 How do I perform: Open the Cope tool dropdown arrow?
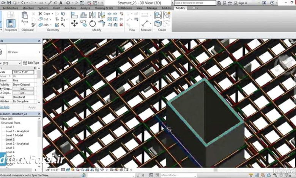tap(52, 14)
